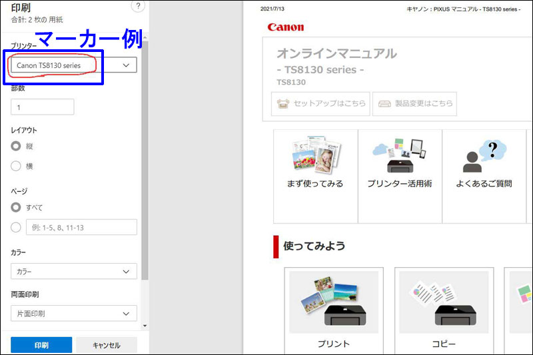533x355 pixels.
Task: Open the コピー printer thumbnail icon
Action: (443, 302)
